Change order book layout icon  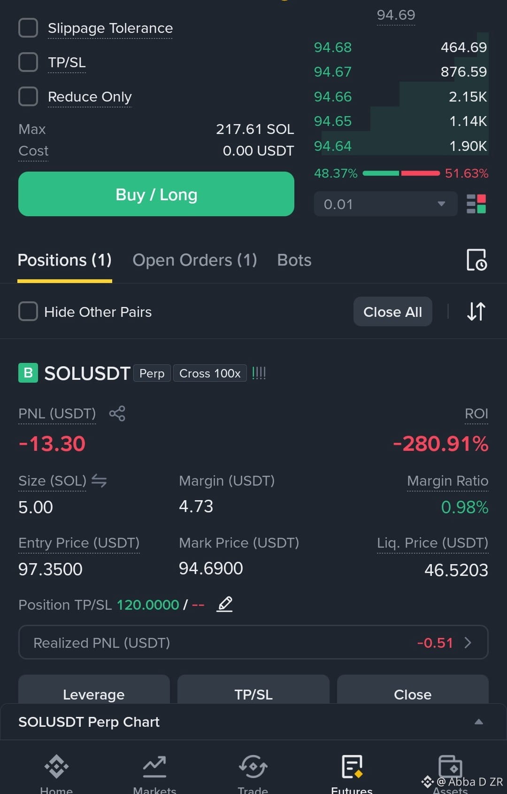tap(476, 204)
